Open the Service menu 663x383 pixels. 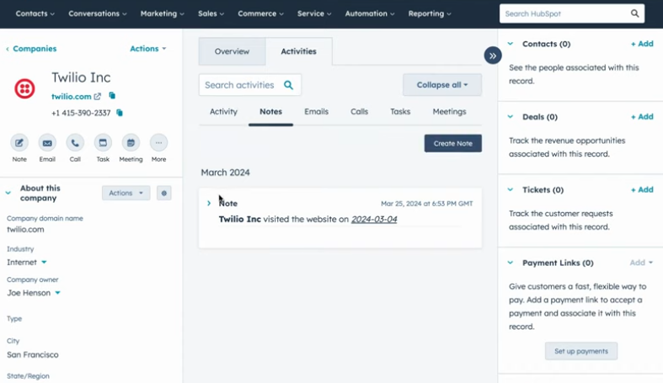314,13
